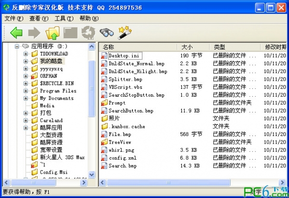Click the VBScript.vbs file icon
The image size is (289, 198).
[104, 87]
